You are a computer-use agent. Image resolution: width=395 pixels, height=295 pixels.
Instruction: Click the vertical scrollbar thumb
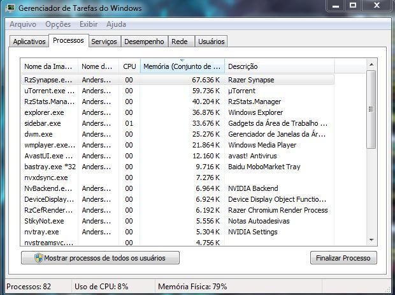click(371, 109)
